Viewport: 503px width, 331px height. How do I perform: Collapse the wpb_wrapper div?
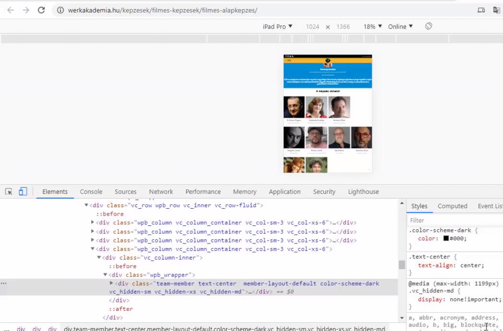105,275
